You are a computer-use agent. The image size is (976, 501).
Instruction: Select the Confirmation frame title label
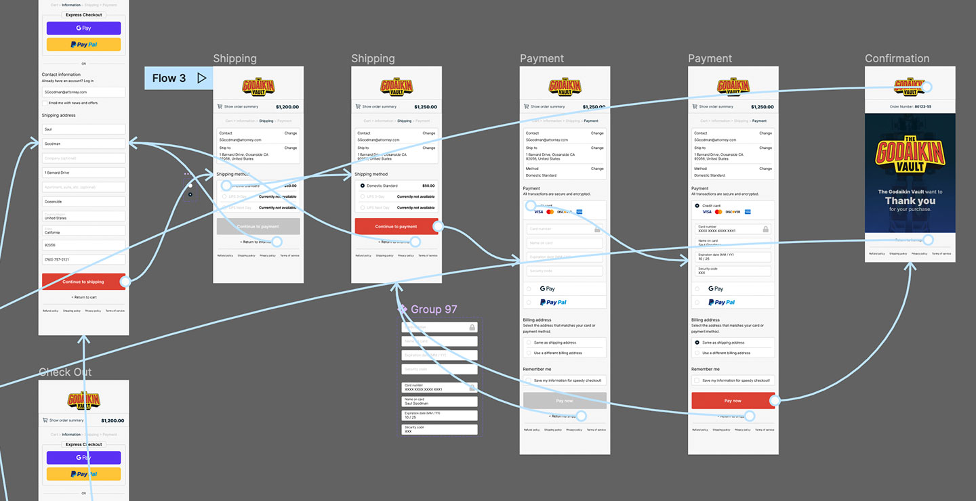click(897, 59)
